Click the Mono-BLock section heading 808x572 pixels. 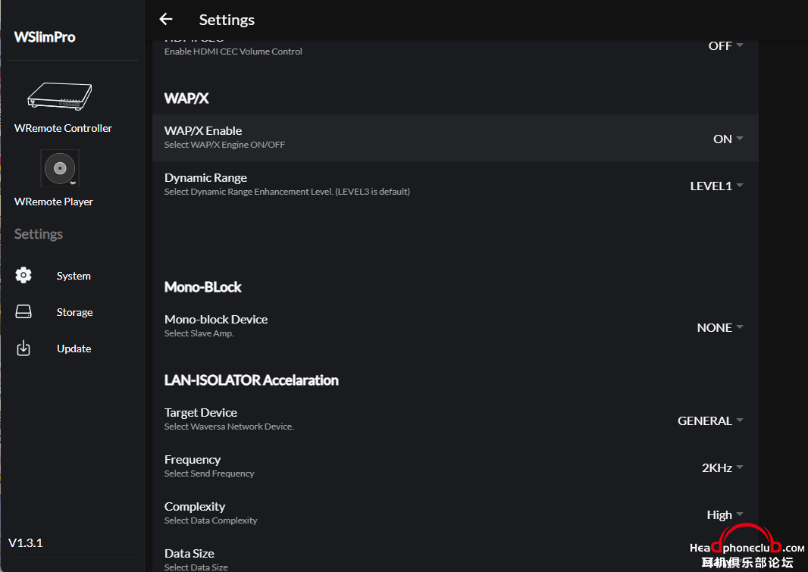[202, 287]
